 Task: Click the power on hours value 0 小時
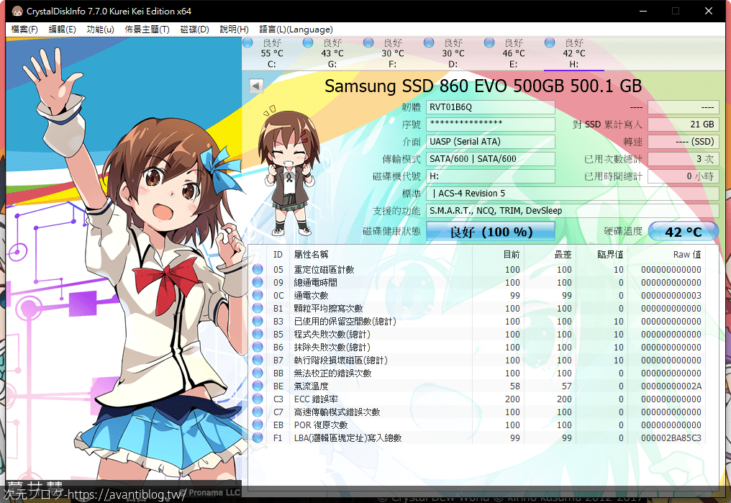683,176
